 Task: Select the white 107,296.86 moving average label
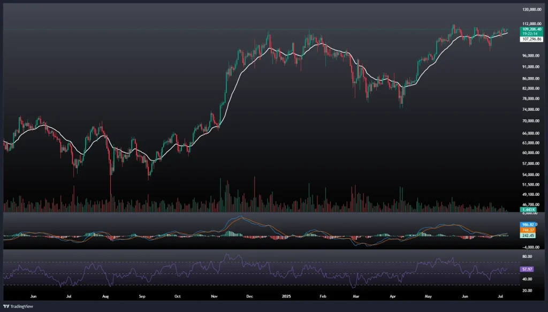531,39
